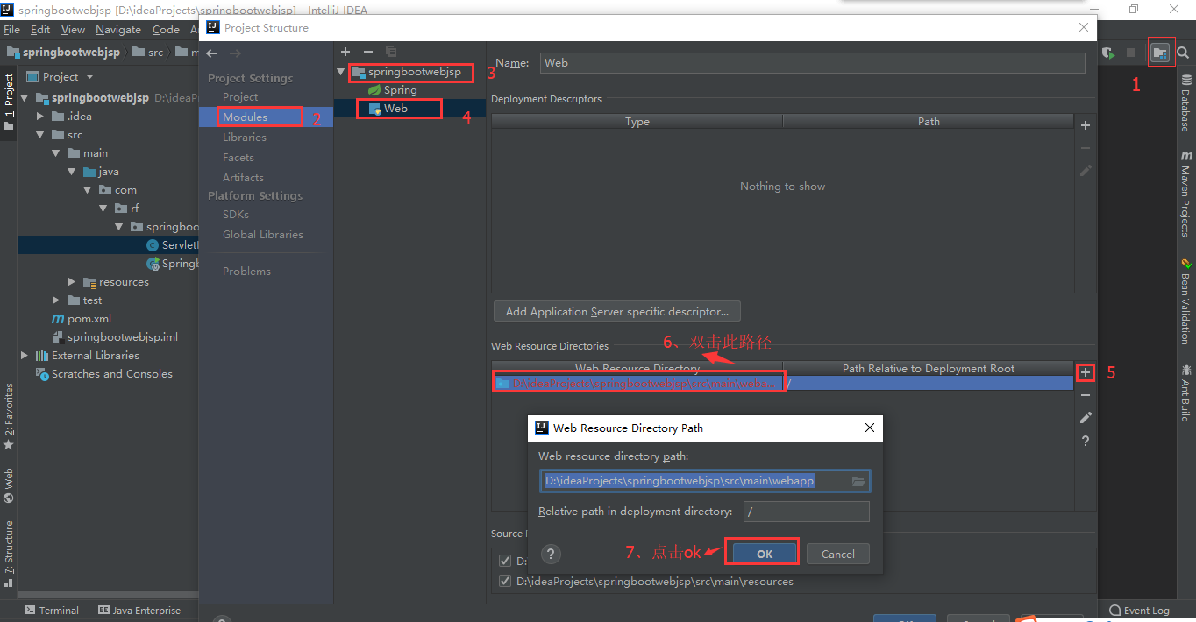1196x622 pixels.
Task: Add a deployment descriptor with plus icon
Action: [1086, 125]
